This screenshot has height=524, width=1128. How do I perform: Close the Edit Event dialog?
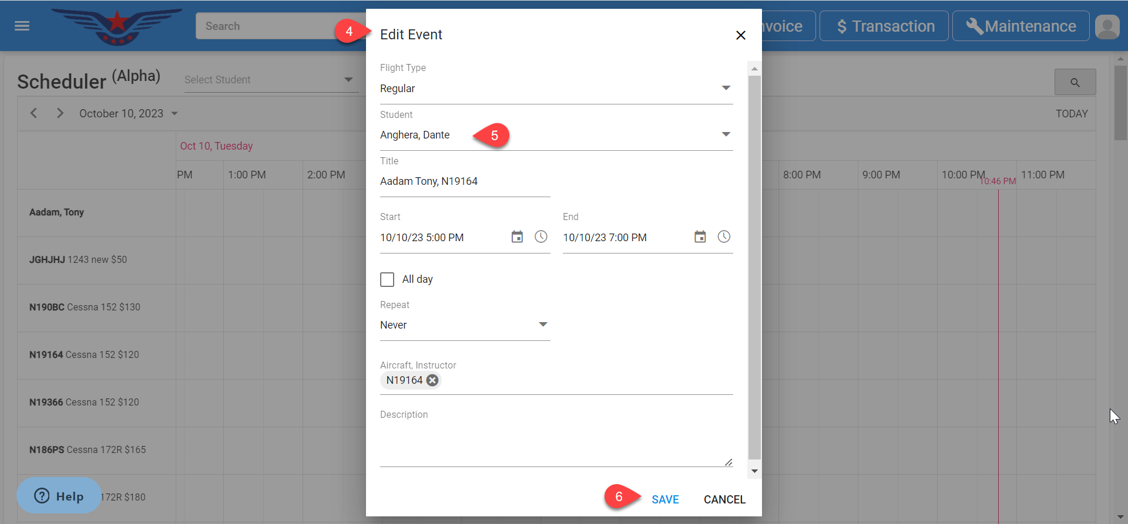(x=740, y=35)
